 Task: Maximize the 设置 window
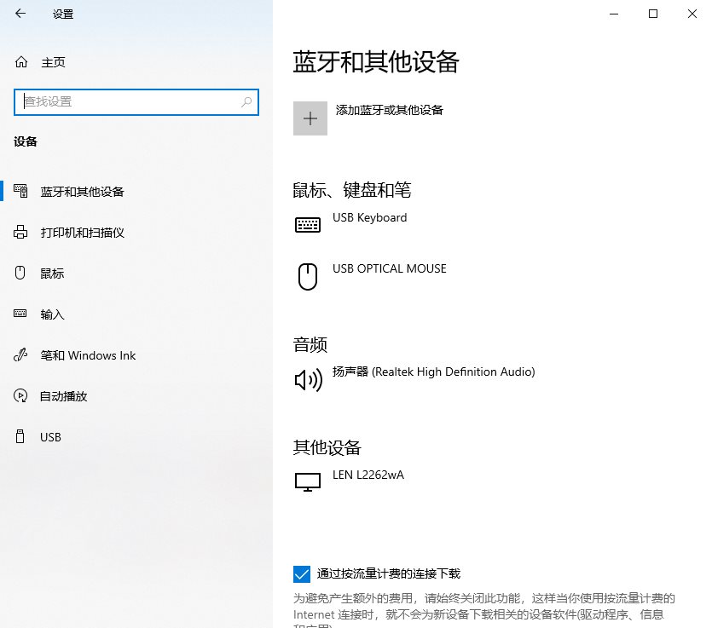653,14
